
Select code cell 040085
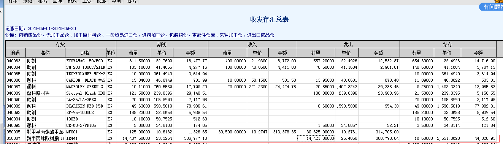coord(15,73)
